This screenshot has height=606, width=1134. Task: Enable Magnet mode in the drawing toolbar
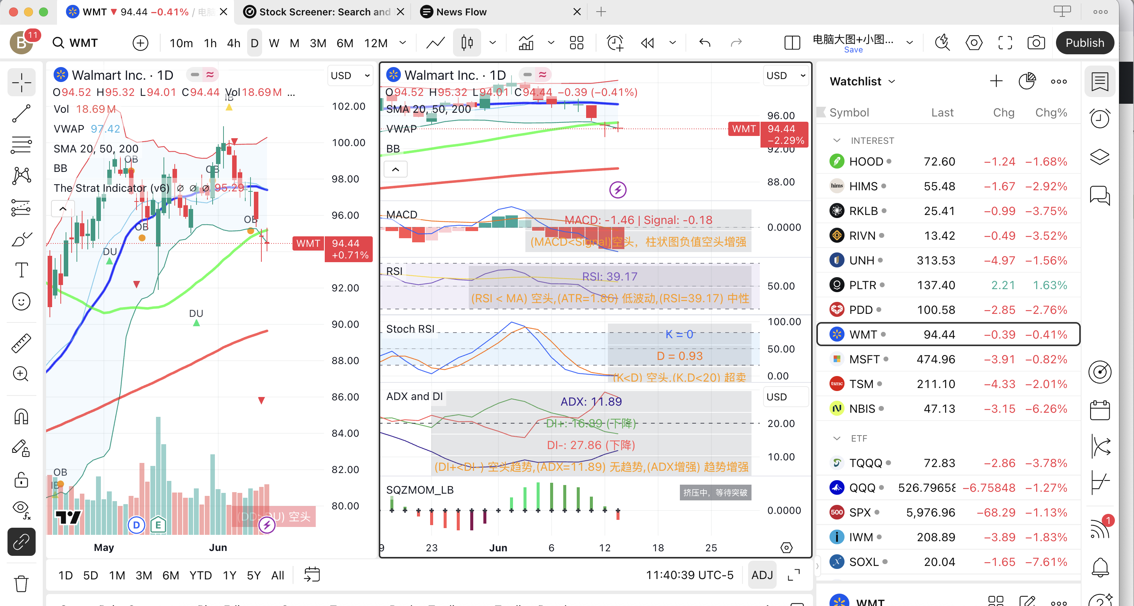coord(21,416)
